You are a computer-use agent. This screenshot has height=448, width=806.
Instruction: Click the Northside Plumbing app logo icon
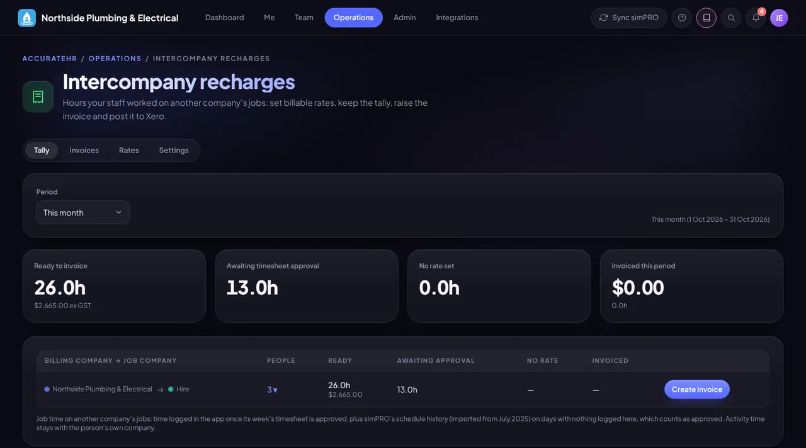coord(26,18)
